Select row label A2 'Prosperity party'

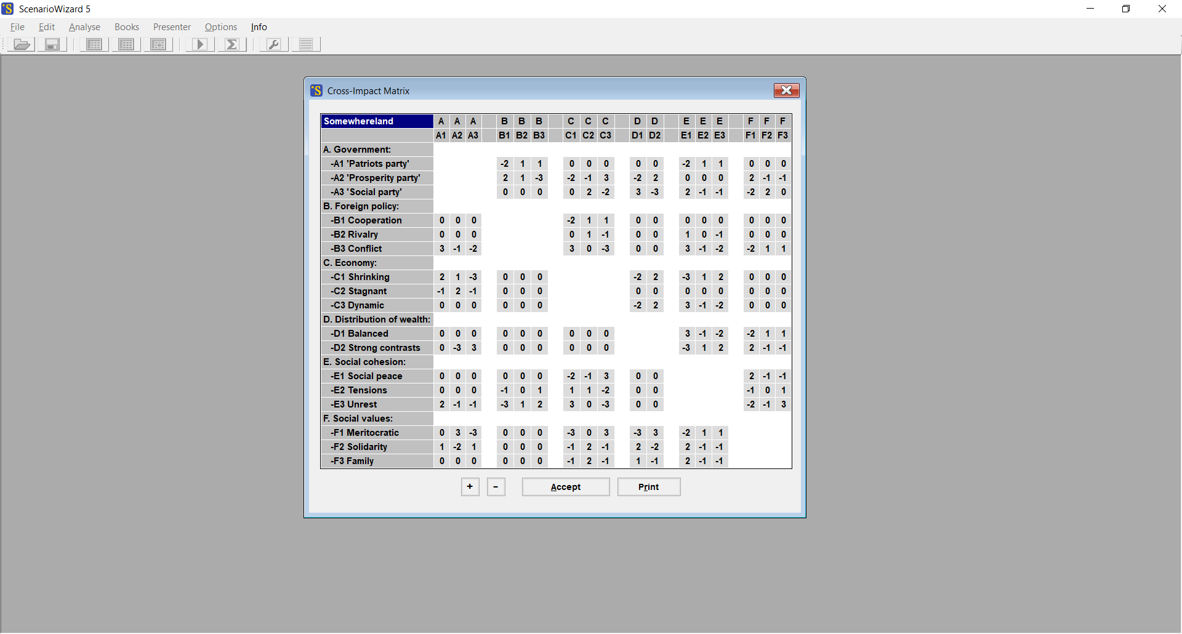click(x=377, y=178)
